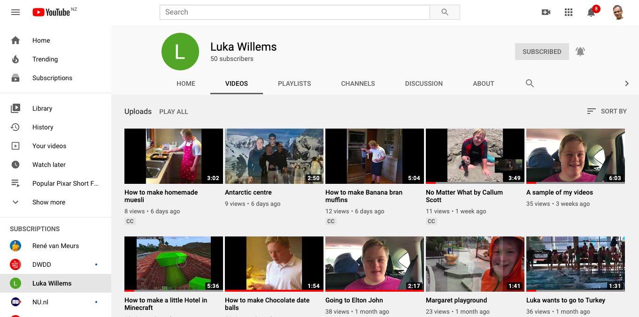Viewport: 639px width, 317px height.
Task: Search within the channel magnifier icon
Action: click(530, 83)
